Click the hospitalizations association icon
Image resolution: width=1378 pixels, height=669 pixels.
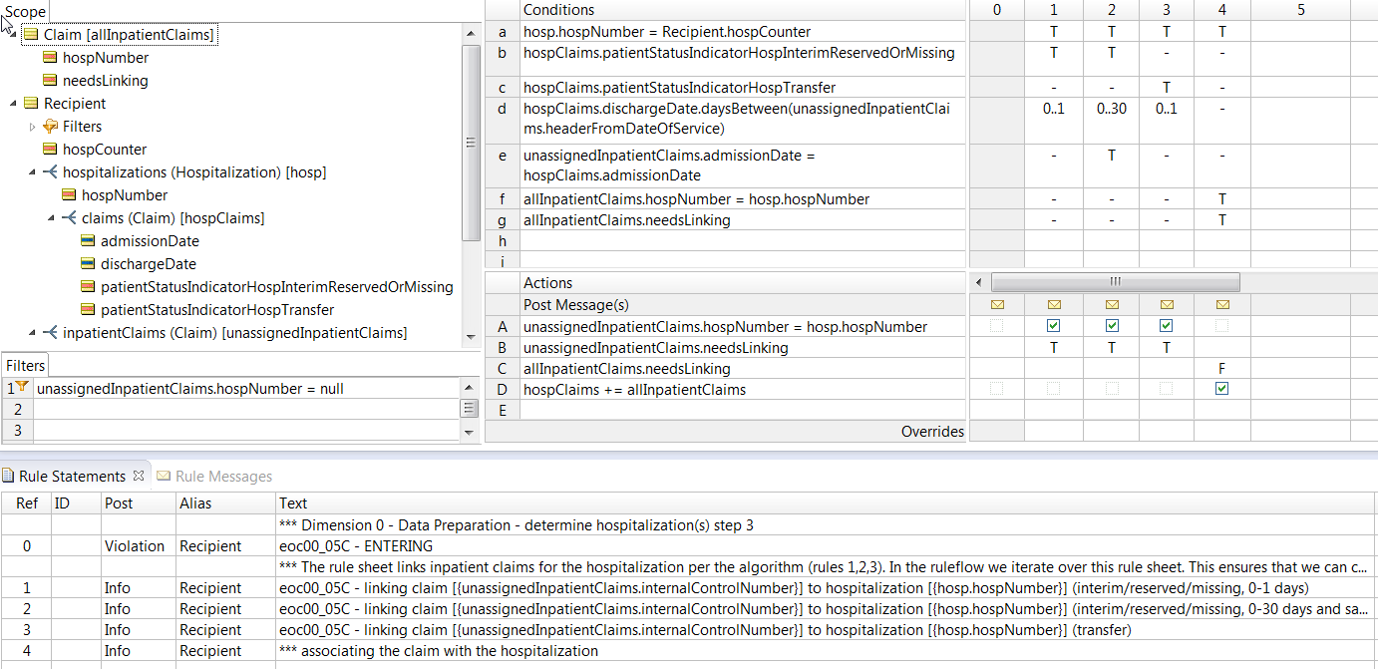(x=50, y=172)
